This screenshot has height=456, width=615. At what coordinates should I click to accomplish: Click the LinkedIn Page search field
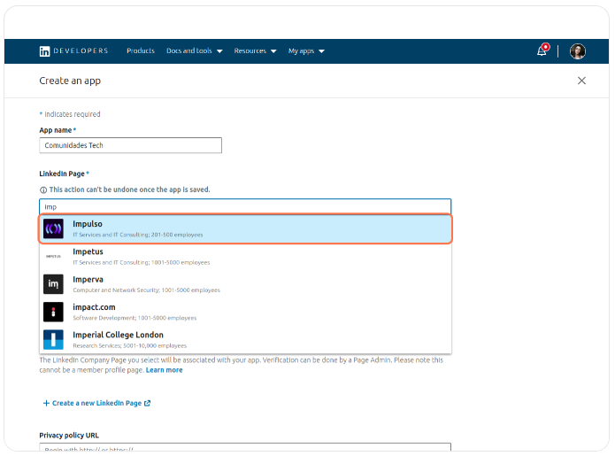tap(245, 207)
